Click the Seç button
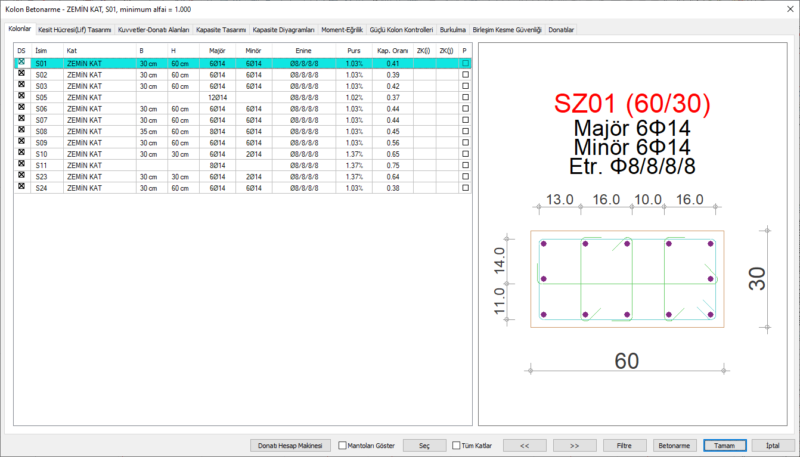 [x=424, y=446]
